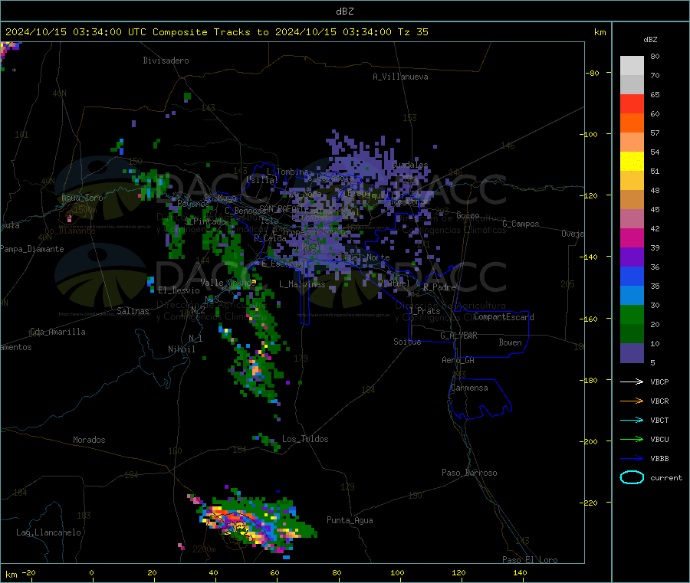Screen dimensions: 690x583
Task: Click the cyan 'current' ellipse legend icon
Action: 632,477
